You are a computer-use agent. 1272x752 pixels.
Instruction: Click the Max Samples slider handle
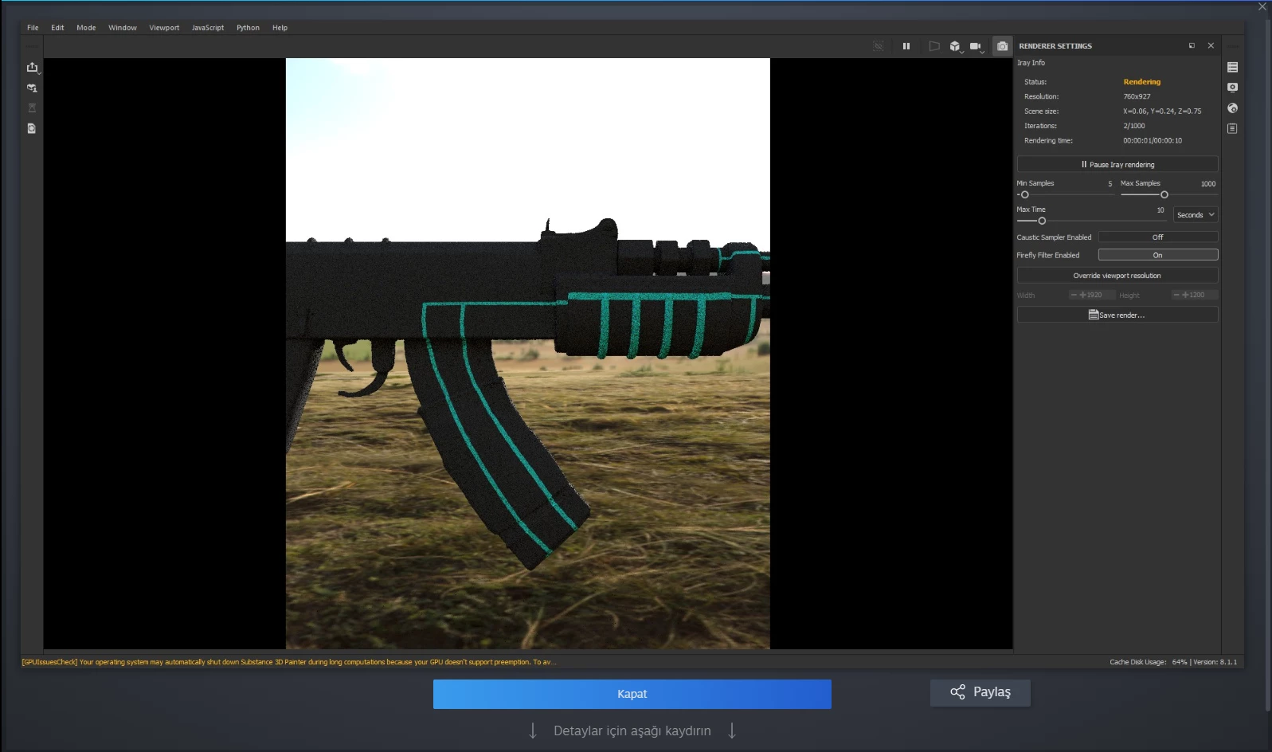coord(1164,195)
